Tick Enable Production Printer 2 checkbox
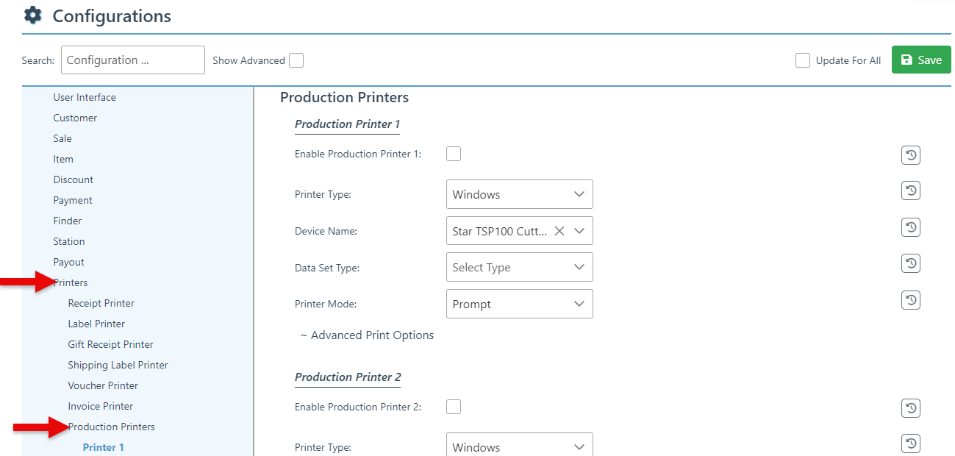Image resolution: width=955 pixels, height=456 pixels. click(454, 407)
